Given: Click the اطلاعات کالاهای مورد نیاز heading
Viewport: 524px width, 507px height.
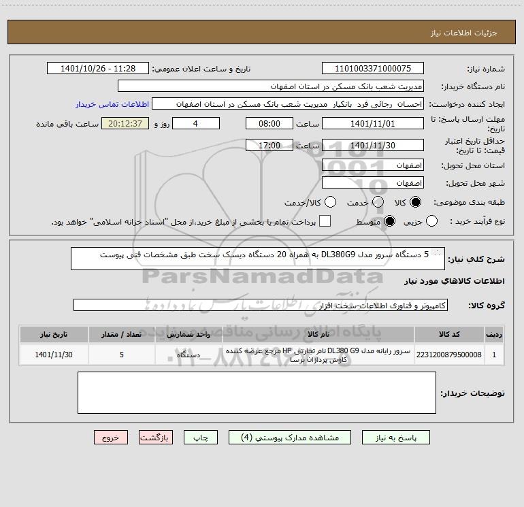Looking at the screenshot, I should [454, 281].
